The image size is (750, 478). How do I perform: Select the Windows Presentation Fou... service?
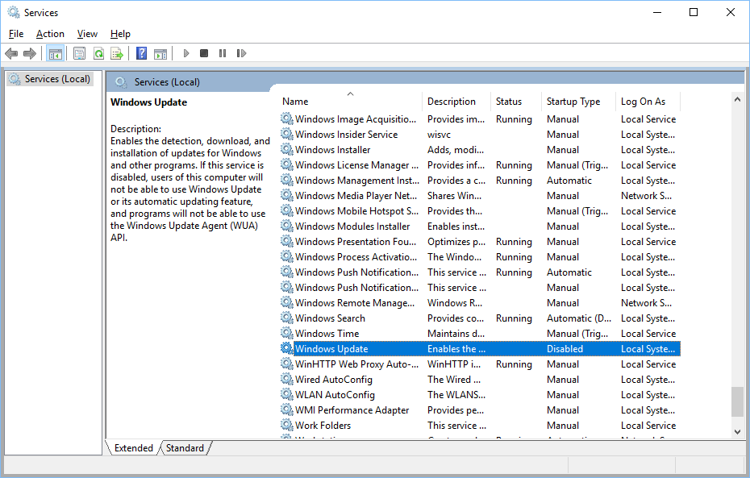tap(480, 241)
